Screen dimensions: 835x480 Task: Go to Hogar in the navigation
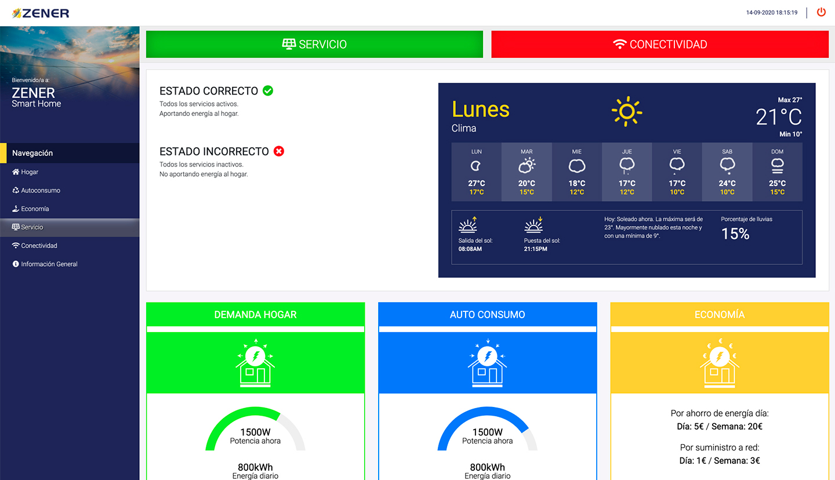pos(30,172)
